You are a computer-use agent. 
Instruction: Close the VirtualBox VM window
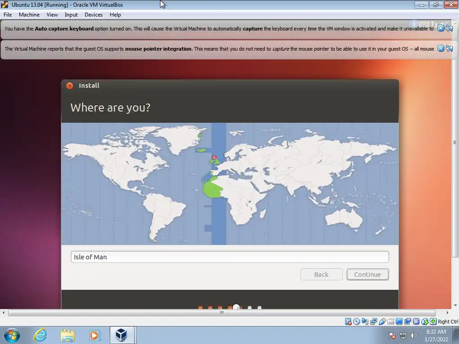click(x=451, y=4)
